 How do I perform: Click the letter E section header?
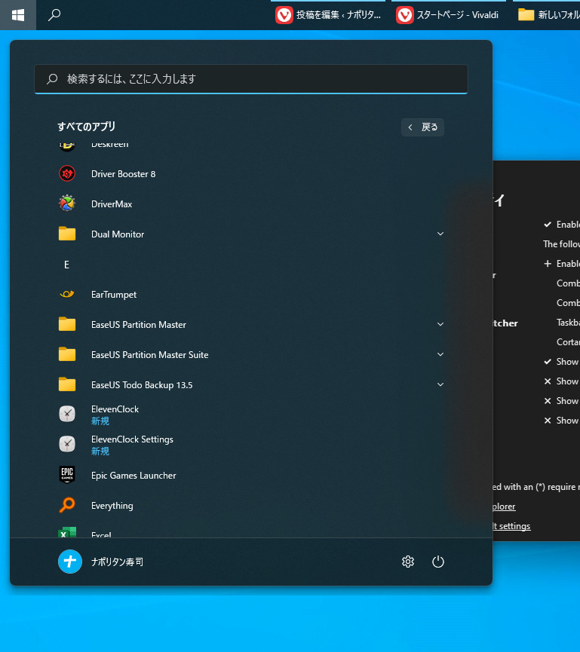(x=66, y=265)
